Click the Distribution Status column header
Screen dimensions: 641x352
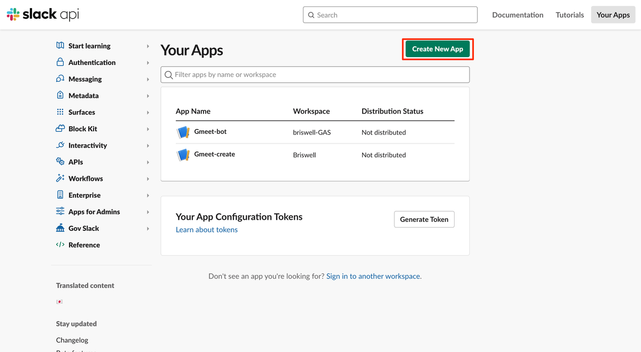click(x=392, y=111)
